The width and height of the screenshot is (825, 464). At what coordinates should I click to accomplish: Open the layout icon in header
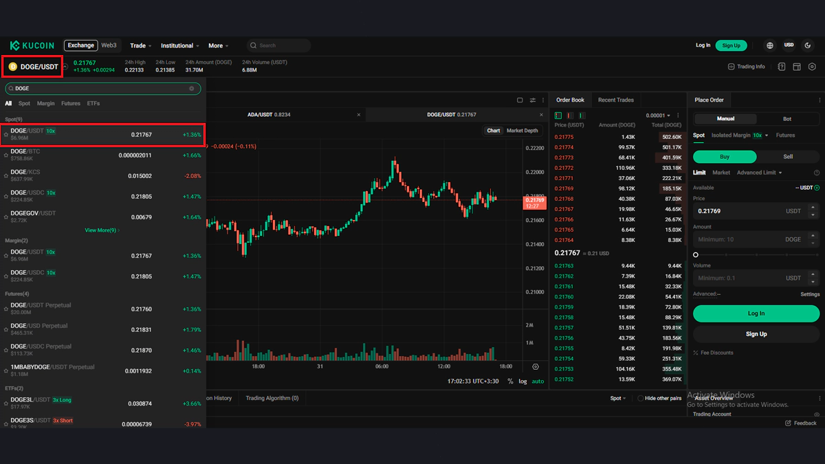pos(797,67)
